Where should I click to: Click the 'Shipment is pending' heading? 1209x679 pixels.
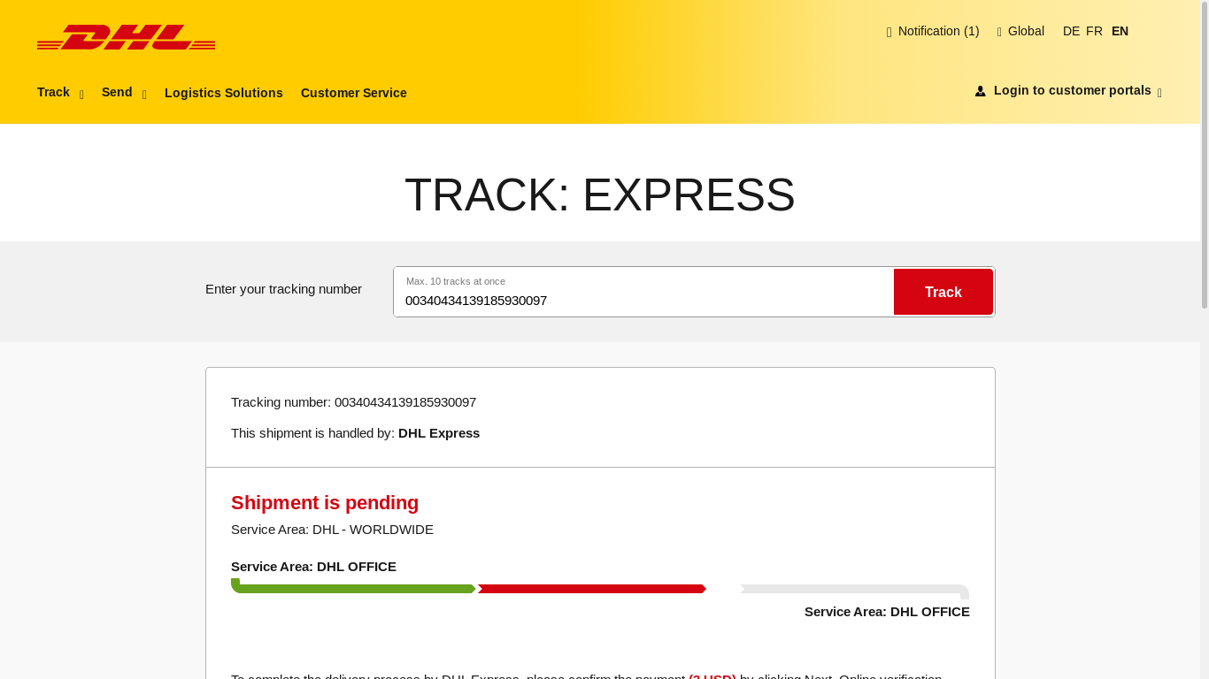pos(325,503)
